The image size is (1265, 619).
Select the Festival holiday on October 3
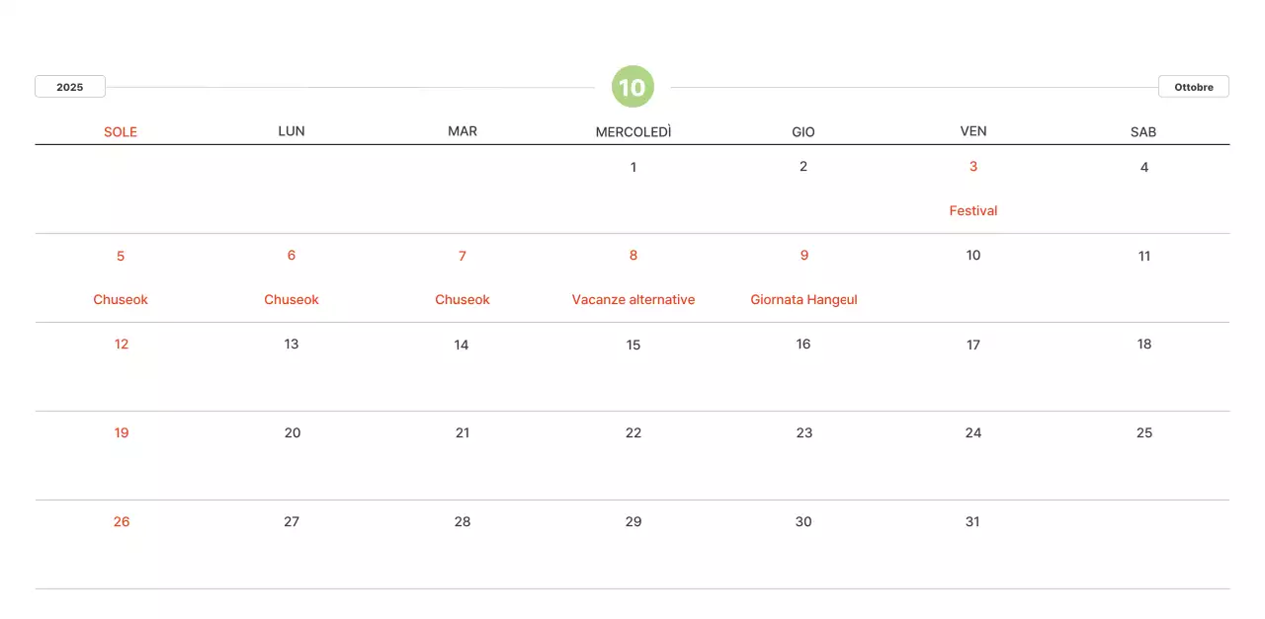pyautogui.click(x=972, y=210)
